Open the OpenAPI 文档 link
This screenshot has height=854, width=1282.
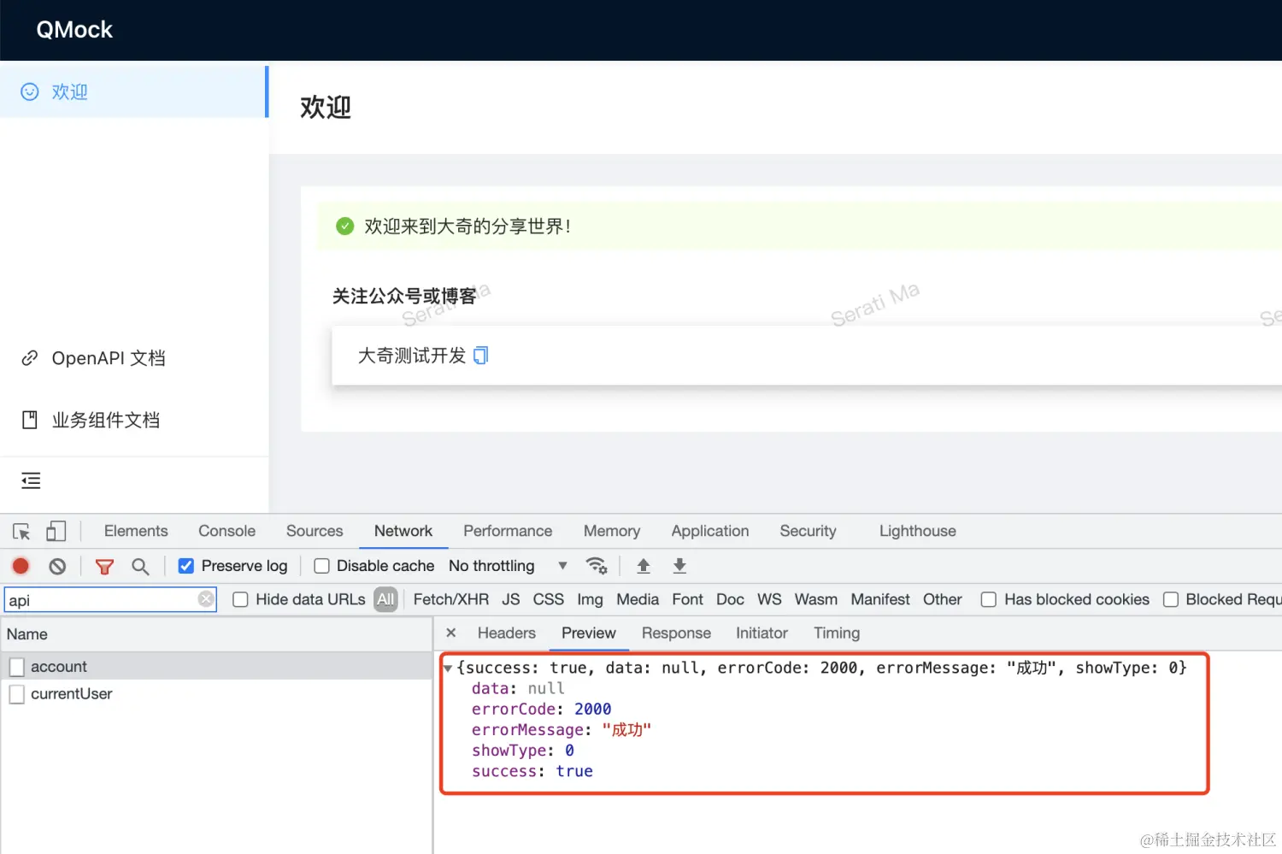(x=109, y=358)
